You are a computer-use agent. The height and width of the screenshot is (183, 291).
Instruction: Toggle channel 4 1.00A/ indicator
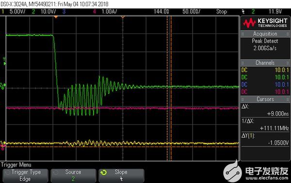105,12
